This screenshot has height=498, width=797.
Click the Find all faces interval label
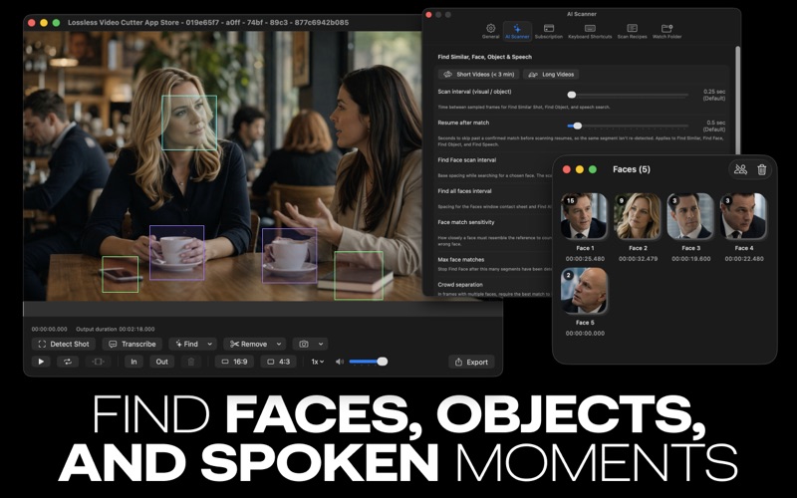464,191
